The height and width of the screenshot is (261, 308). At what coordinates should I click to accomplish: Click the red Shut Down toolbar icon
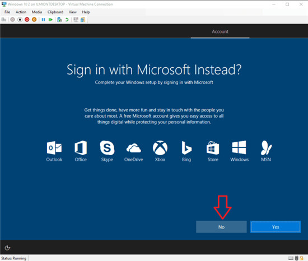click(27, 20)
